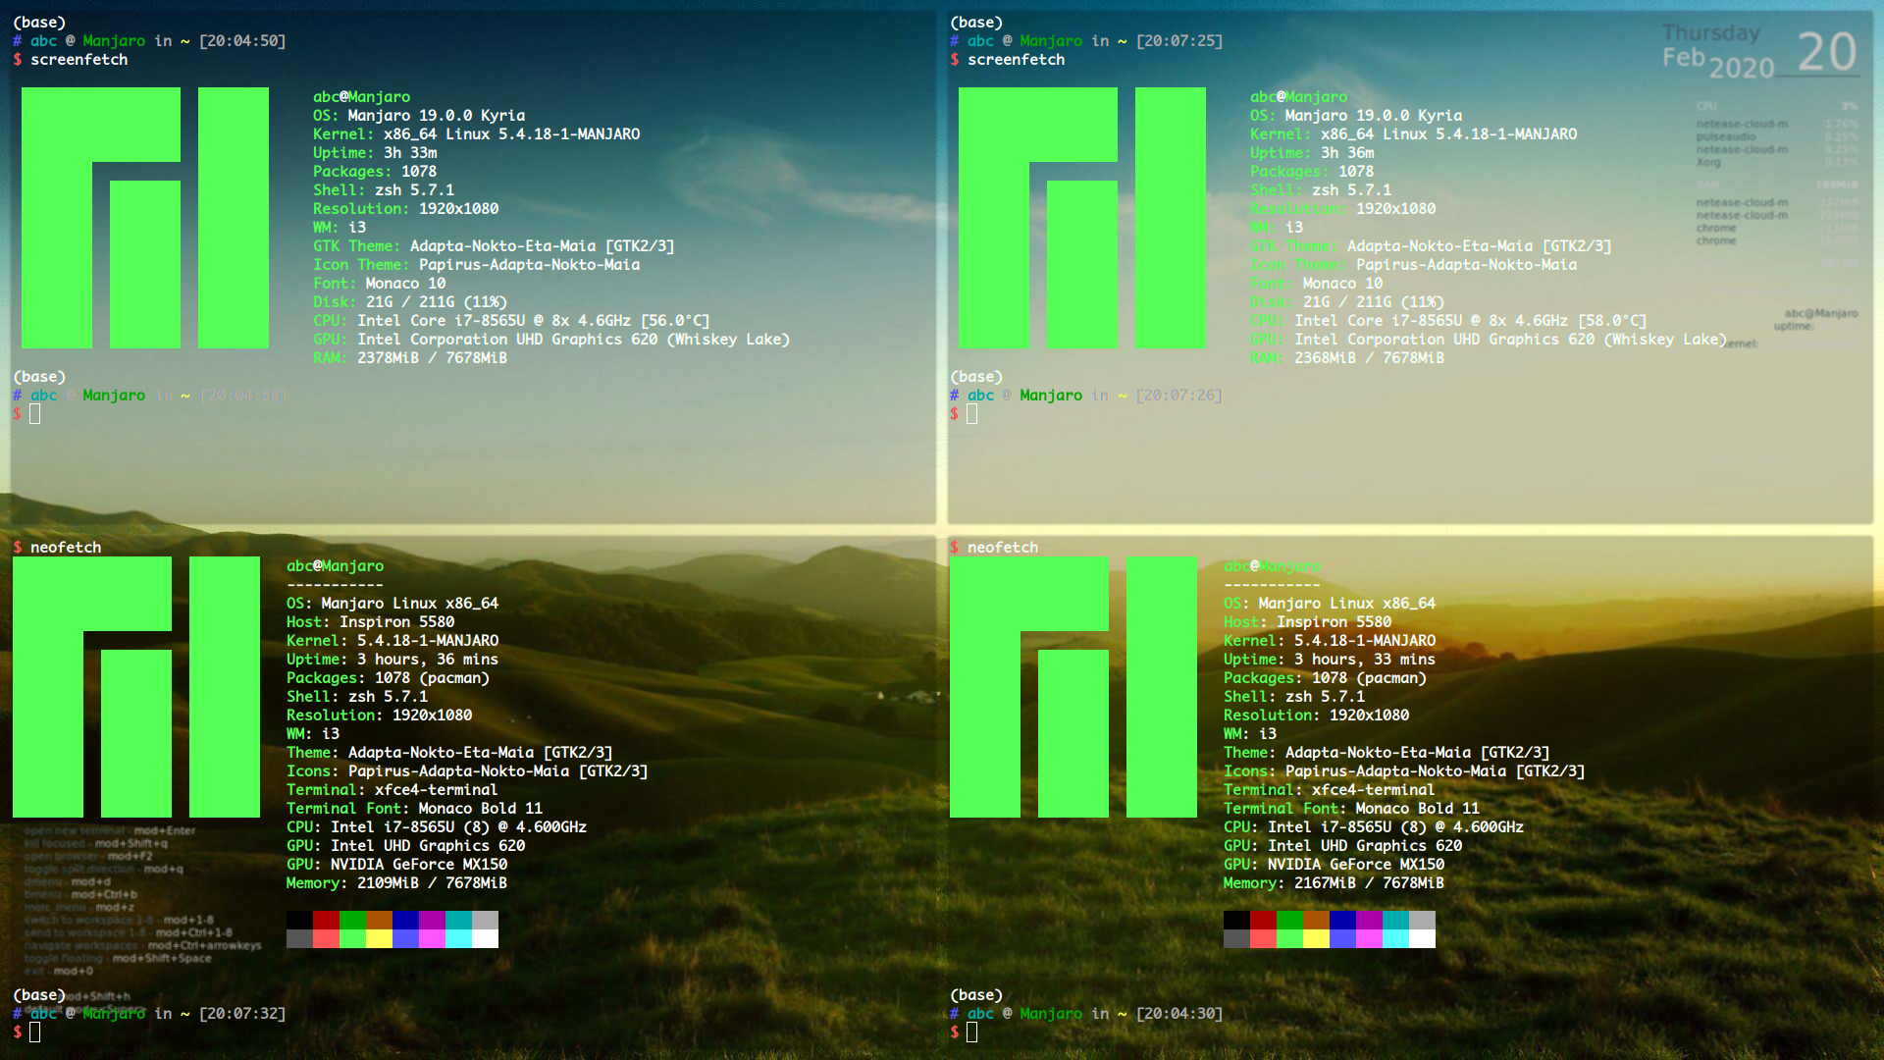Pick bright red swatch under Memory 2109MiB
1884x1060 pixels.
326,938
